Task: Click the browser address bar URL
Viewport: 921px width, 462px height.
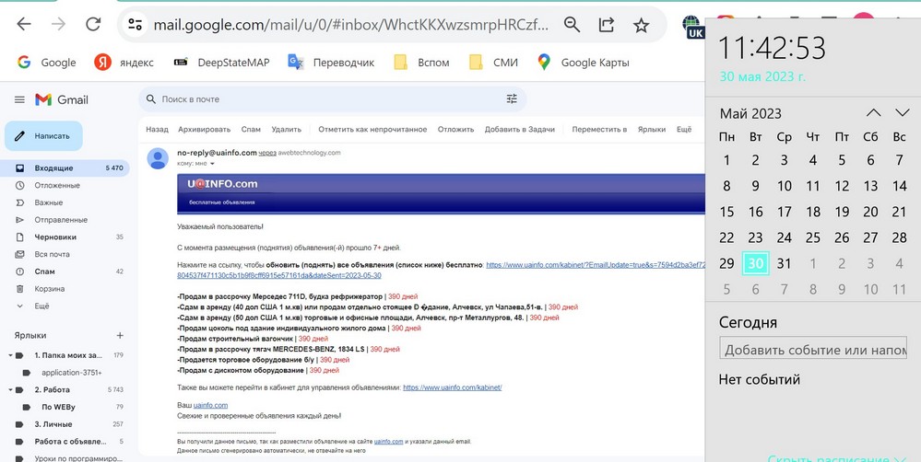Action: (x=351, y=25)
